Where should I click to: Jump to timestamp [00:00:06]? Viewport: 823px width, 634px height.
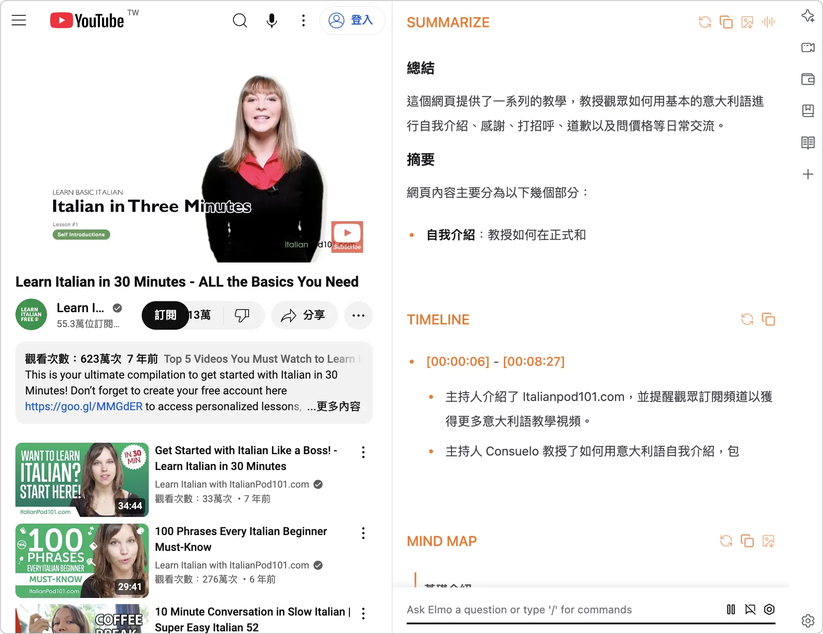pos(458,361)
